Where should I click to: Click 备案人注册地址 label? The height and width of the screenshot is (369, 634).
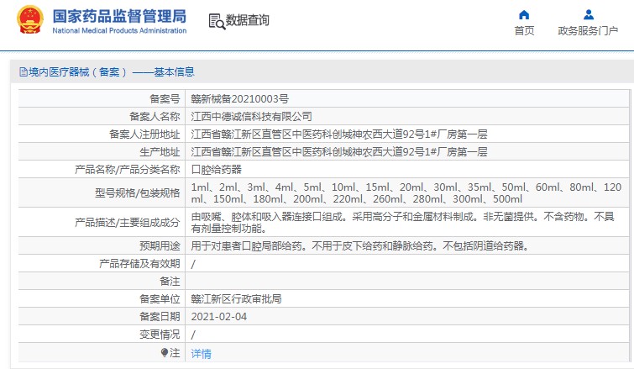point(144,134)
